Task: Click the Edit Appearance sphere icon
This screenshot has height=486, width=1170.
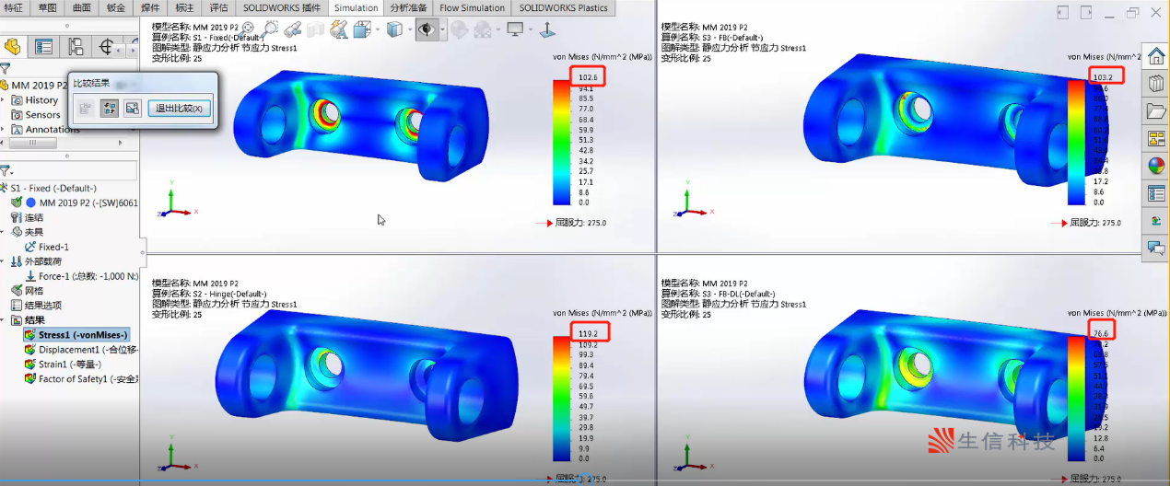Action: [x=458, y=29]
